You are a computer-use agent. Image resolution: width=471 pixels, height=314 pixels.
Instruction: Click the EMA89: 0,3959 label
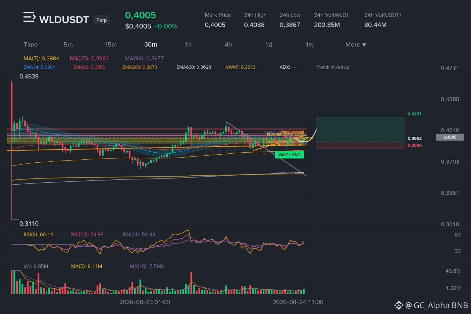coord(90,67)
